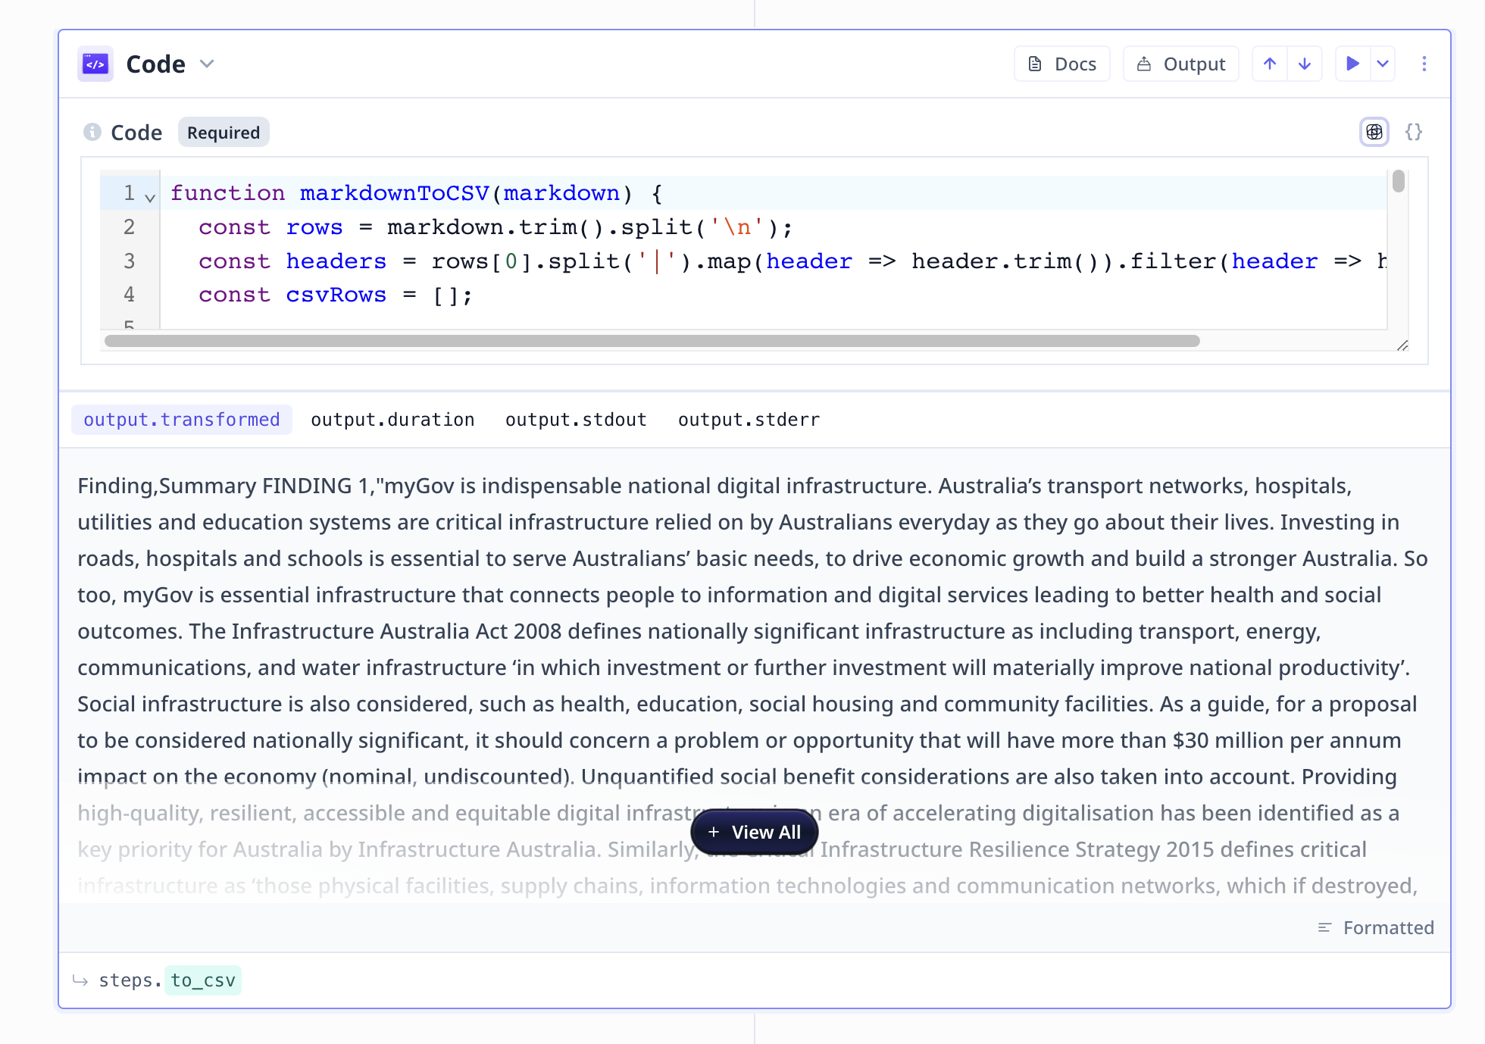Image resolution: width=1485 pixels, height=1044 pixels.
Task: Toggle the globe editor mode icon
Action: tap(1374, 132)
